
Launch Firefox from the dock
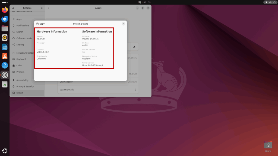click(5, 10)
